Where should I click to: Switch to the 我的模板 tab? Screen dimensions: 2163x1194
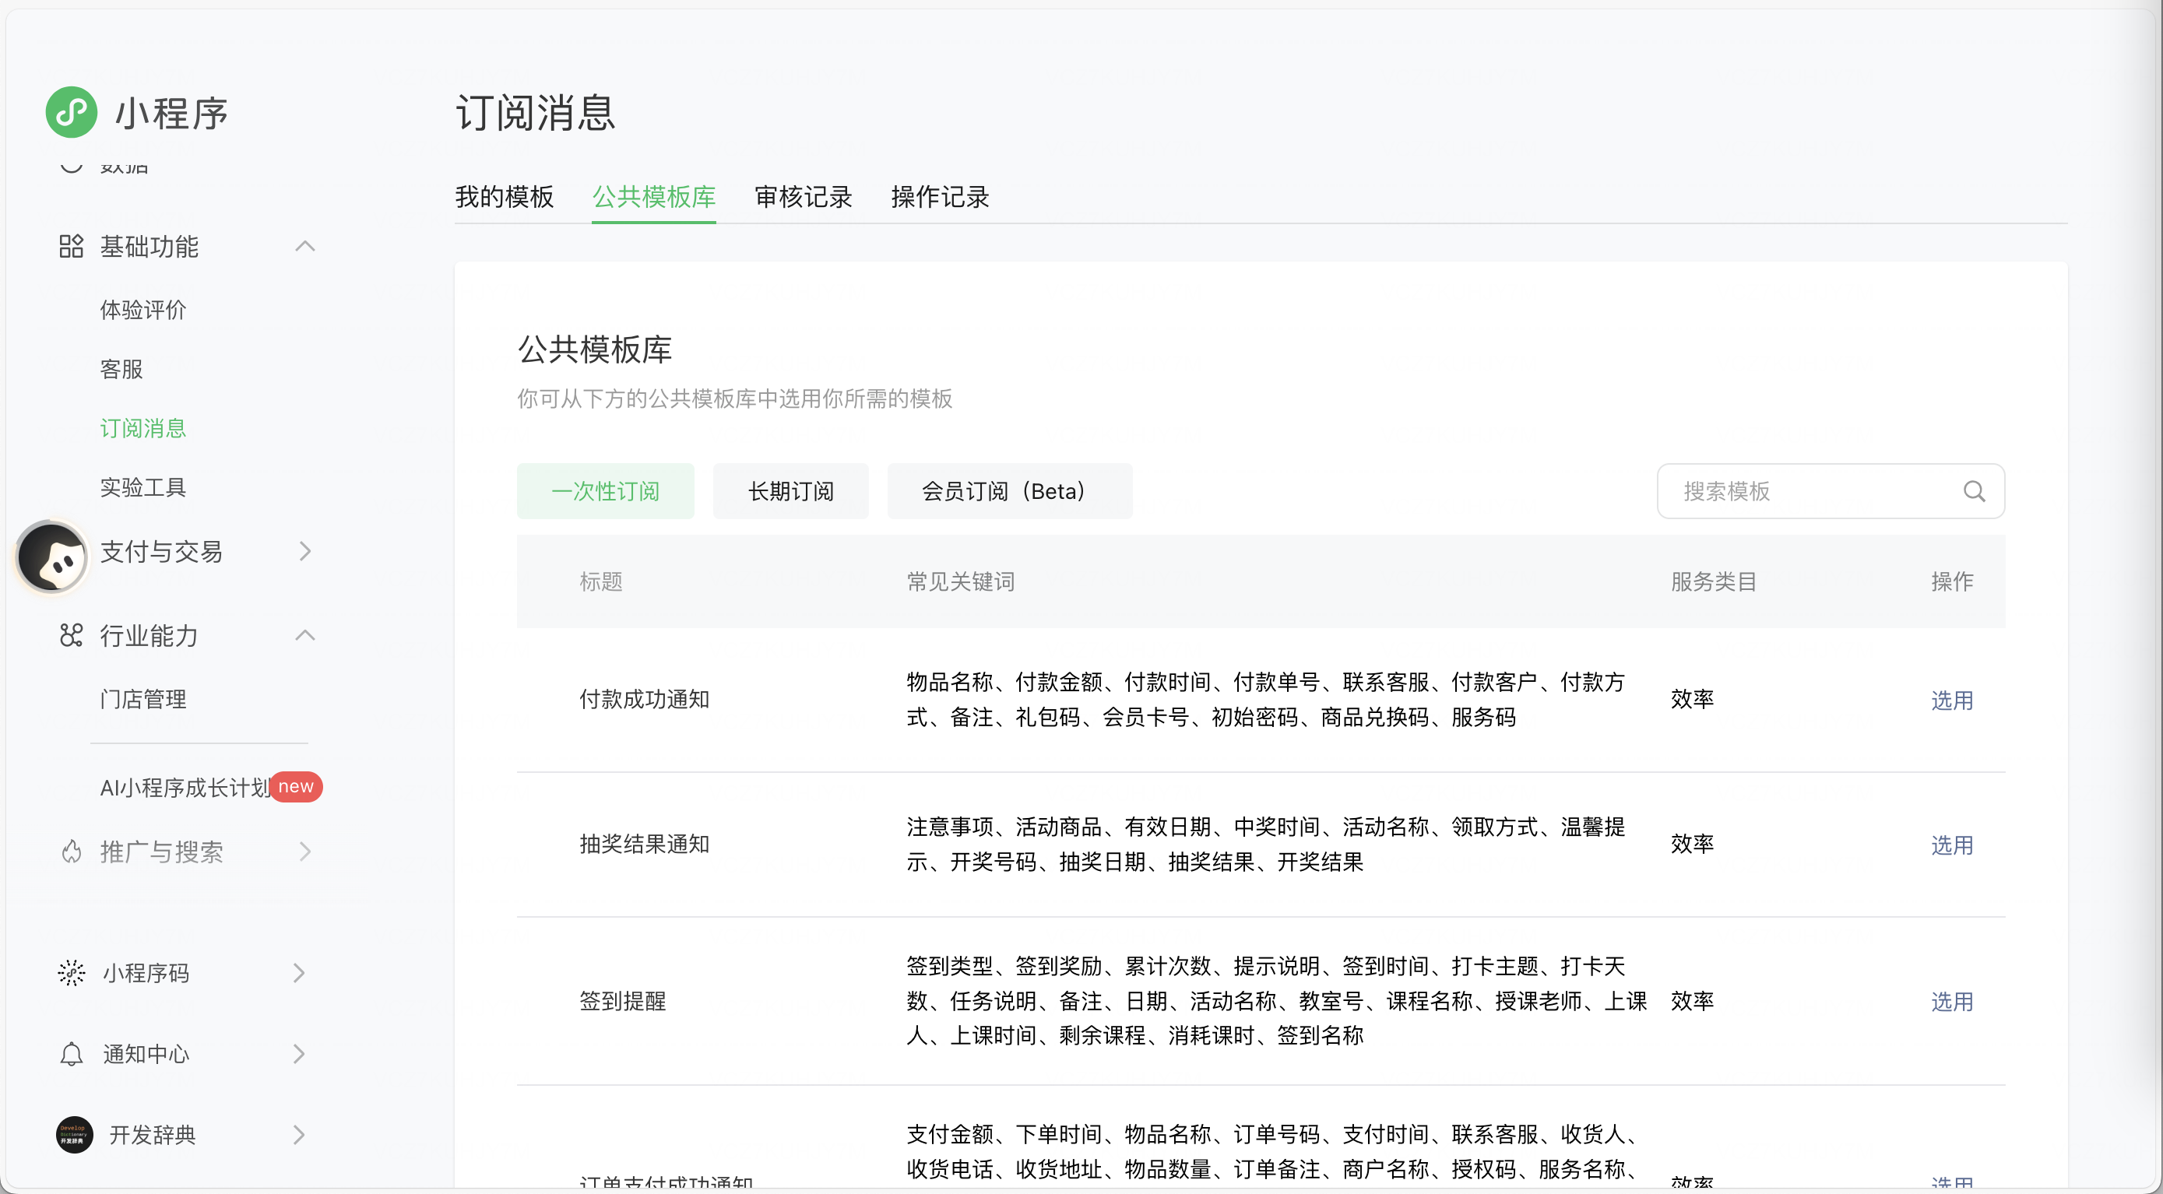[504, 198]
